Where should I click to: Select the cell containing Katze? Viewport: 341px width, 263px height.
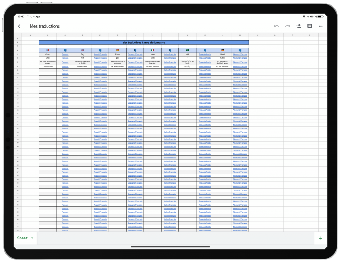[x=222, y=58]
